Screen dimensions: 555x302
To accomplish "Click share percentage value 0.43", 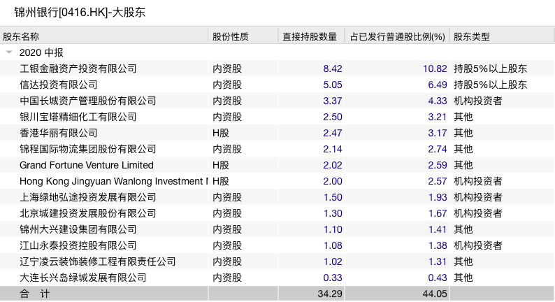I will pyautogui.click(x=438, y=278).
